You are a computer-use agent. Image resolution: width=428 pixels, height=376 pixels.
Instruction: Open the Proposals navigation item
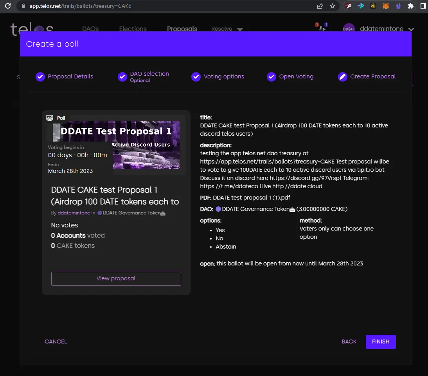click(182, 29)
